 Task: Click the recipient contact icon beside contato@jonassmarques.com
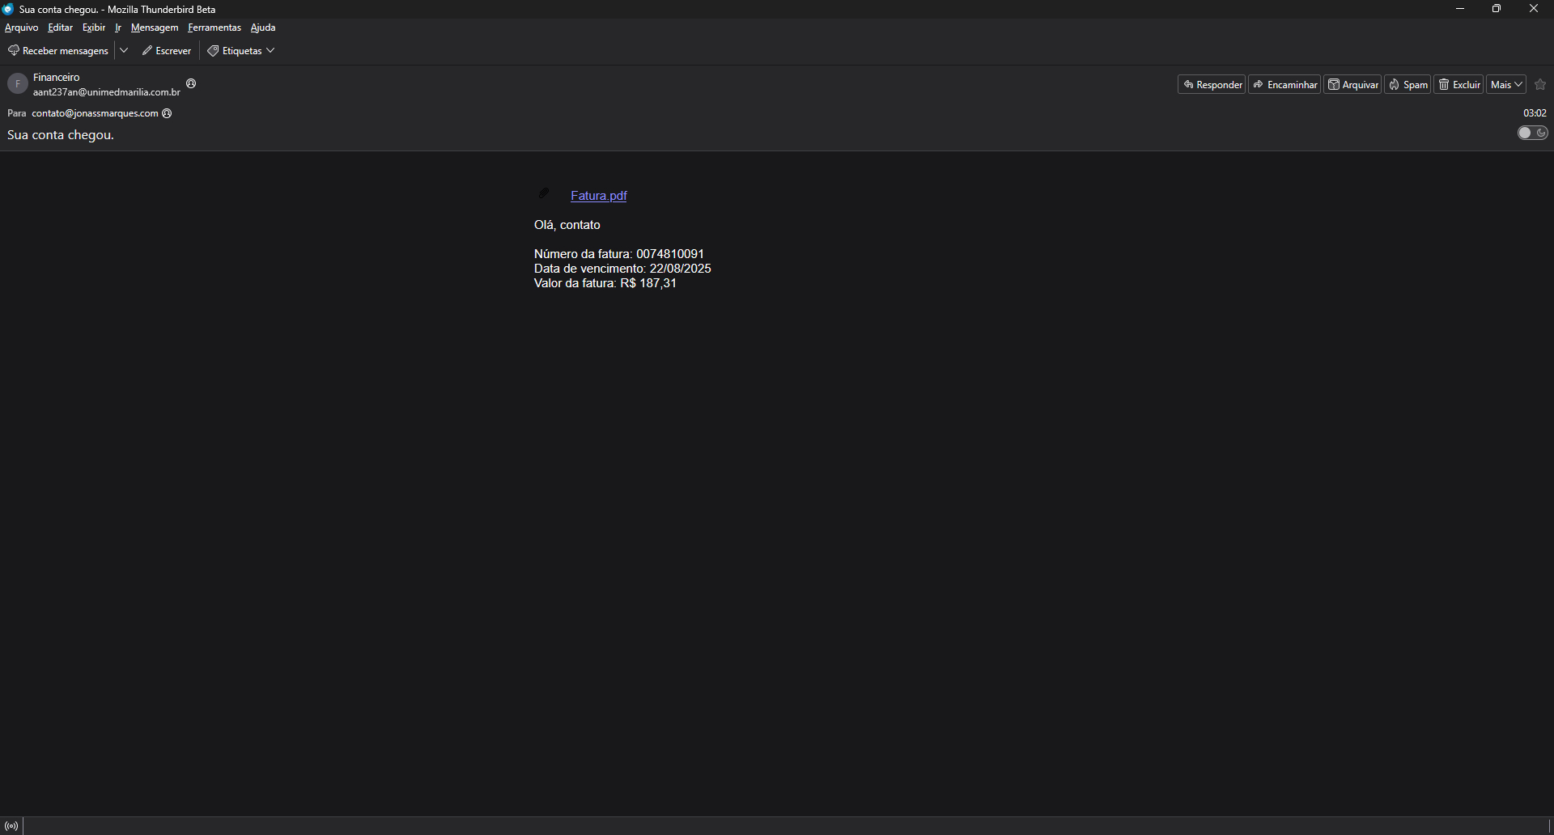point(168,114)
